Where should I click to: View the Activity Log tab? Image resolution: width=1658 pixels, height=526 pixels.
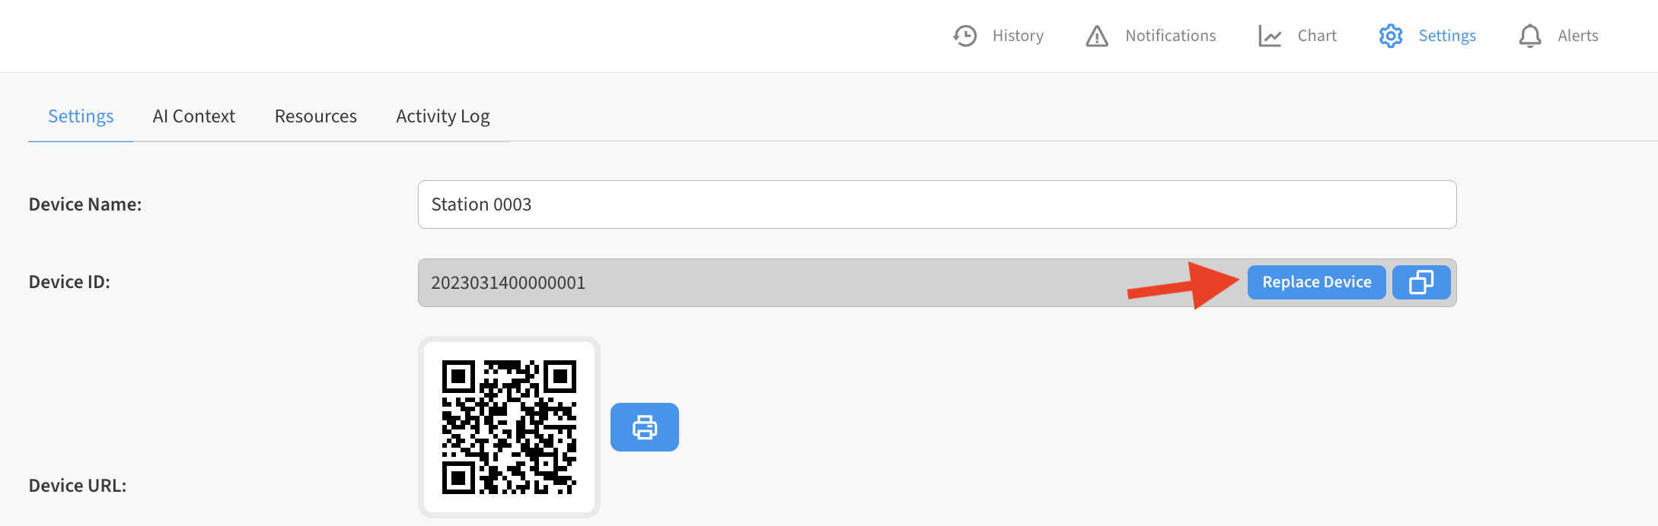click(442, 116)
